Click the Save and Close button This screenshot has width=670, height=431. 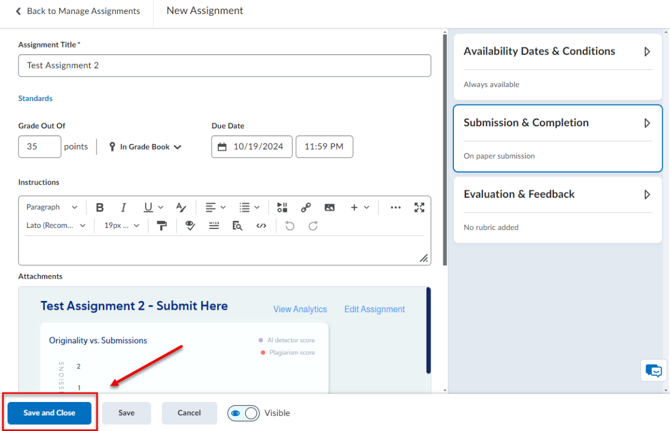click(x=49, y=413)
